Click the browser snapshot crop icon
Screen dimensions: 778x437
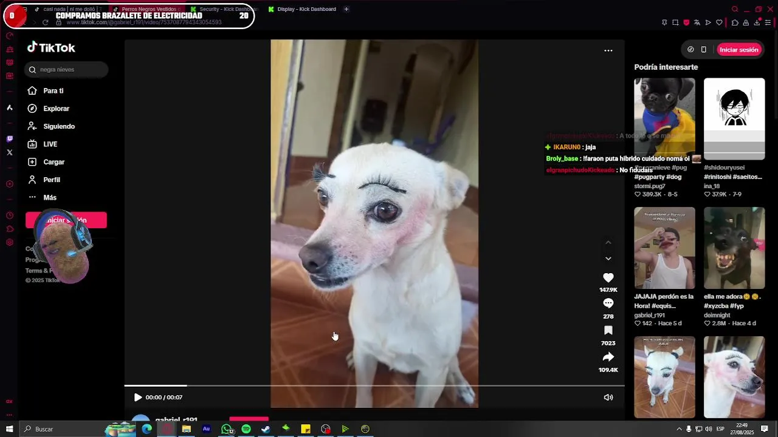tap(675, 22)
